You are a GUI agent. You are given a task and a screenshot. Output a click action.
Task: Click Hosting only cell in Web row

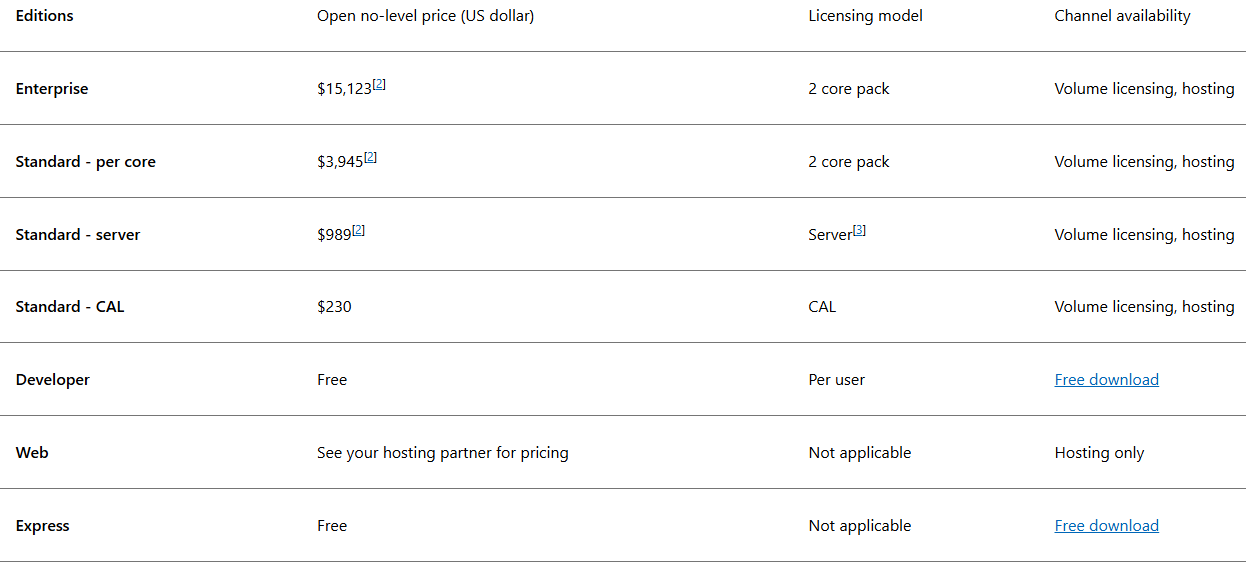tap(1099, 453)
